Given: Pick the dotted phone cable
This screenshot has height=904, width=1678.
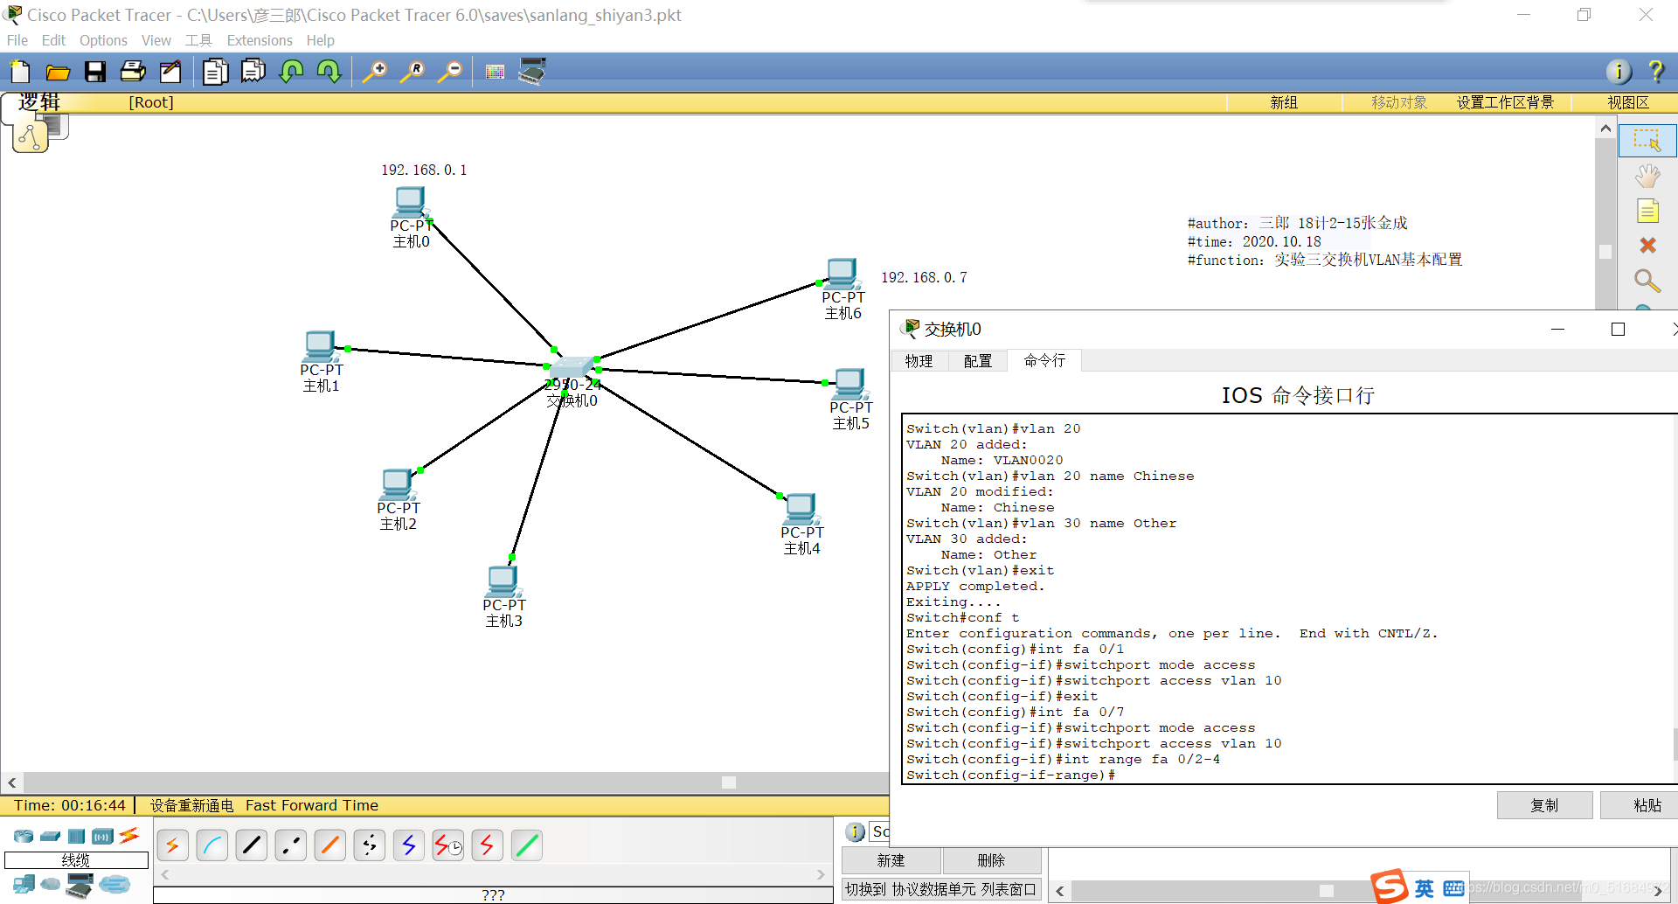Looking at the screenshot, I should [370, 845].
